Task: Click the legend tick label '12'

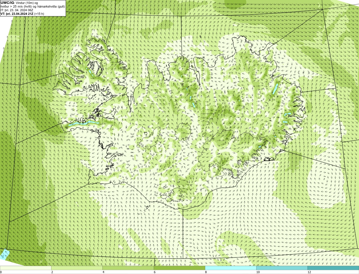Action: [309, 272]
